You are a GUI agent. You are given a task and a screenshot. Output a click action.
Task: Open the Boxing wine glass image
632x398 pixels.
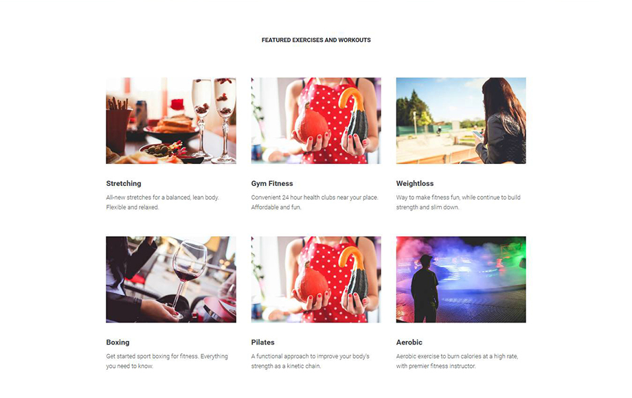(x=171, y=279)
